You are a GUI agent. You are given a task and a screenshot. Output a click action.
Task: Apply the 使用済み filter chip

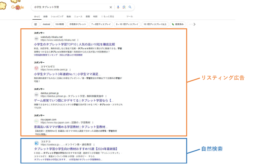(x=178, y=24)
